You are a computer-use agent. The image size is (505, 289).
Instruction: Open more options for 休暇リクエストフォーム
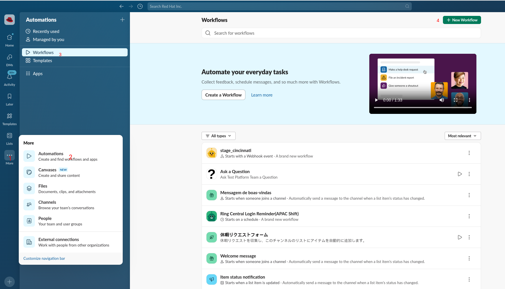pos(469,237)
